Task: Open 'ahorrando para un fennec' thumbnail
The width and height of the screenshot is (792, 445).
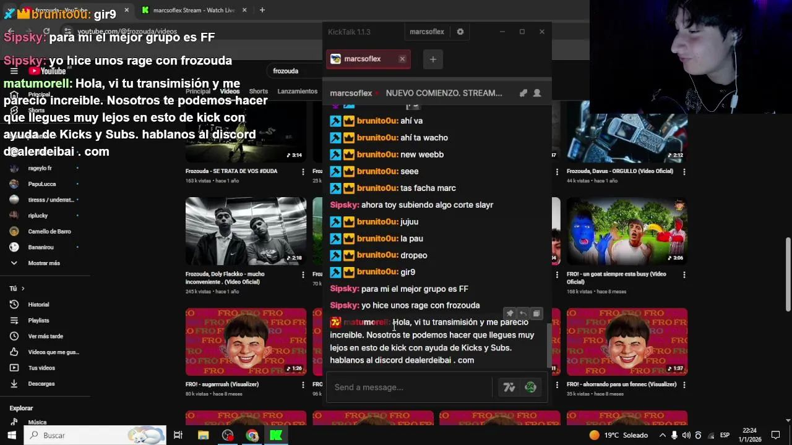Action: pyautogui.click(x=627, y=341)
